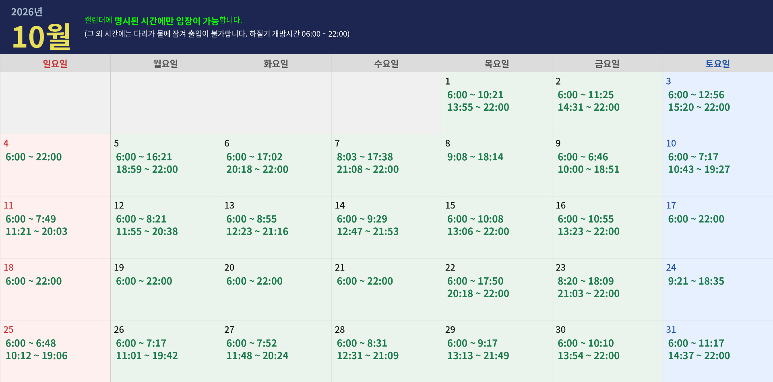Click the 10월 month heading
The image size is (773, 382).
point(41,37)
